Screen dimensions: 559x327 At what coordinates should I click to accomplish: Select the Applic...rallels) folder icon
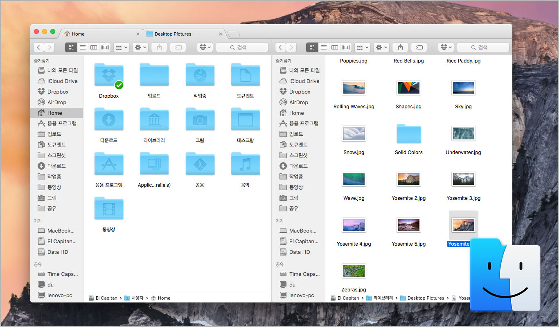154,163
